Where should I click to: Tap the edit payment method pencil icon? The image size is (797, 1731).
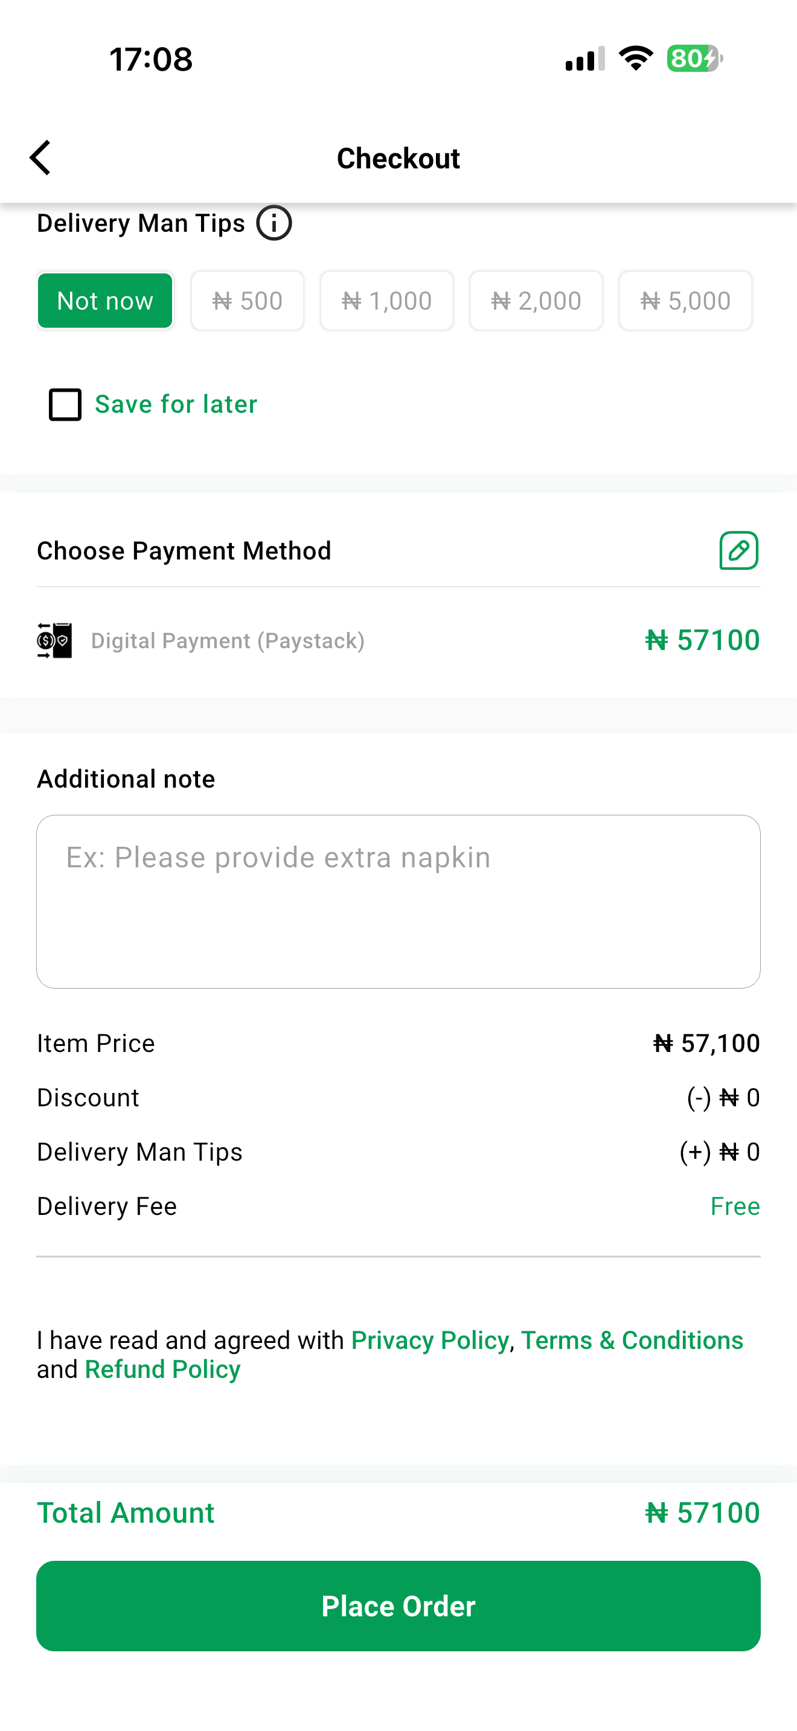pos(738,550)
